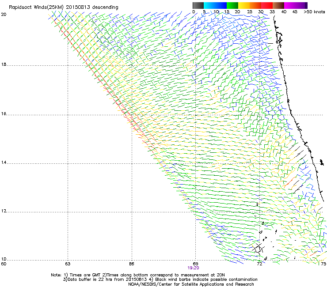This screenshot has height=287, width=327.
Task: Click the latitude label '10' on axis
Action: tap(4, 259)
